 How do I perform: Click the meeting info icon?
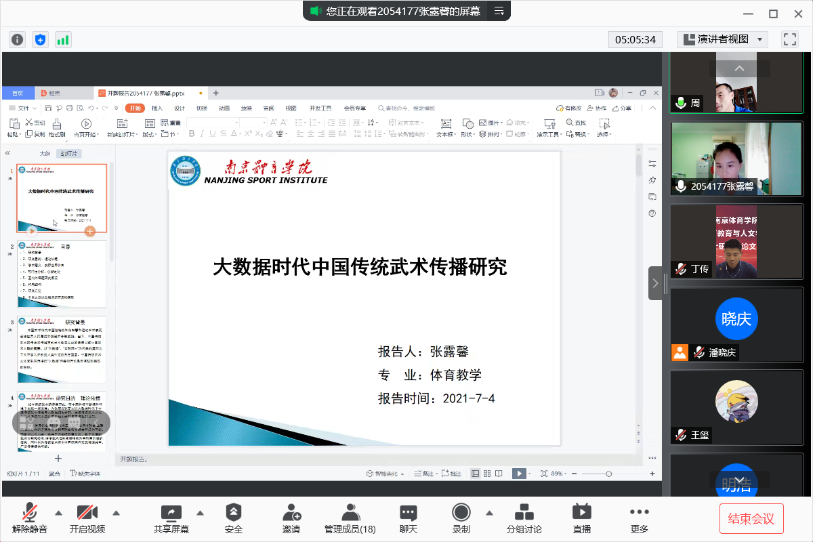(x=17, y=39)
